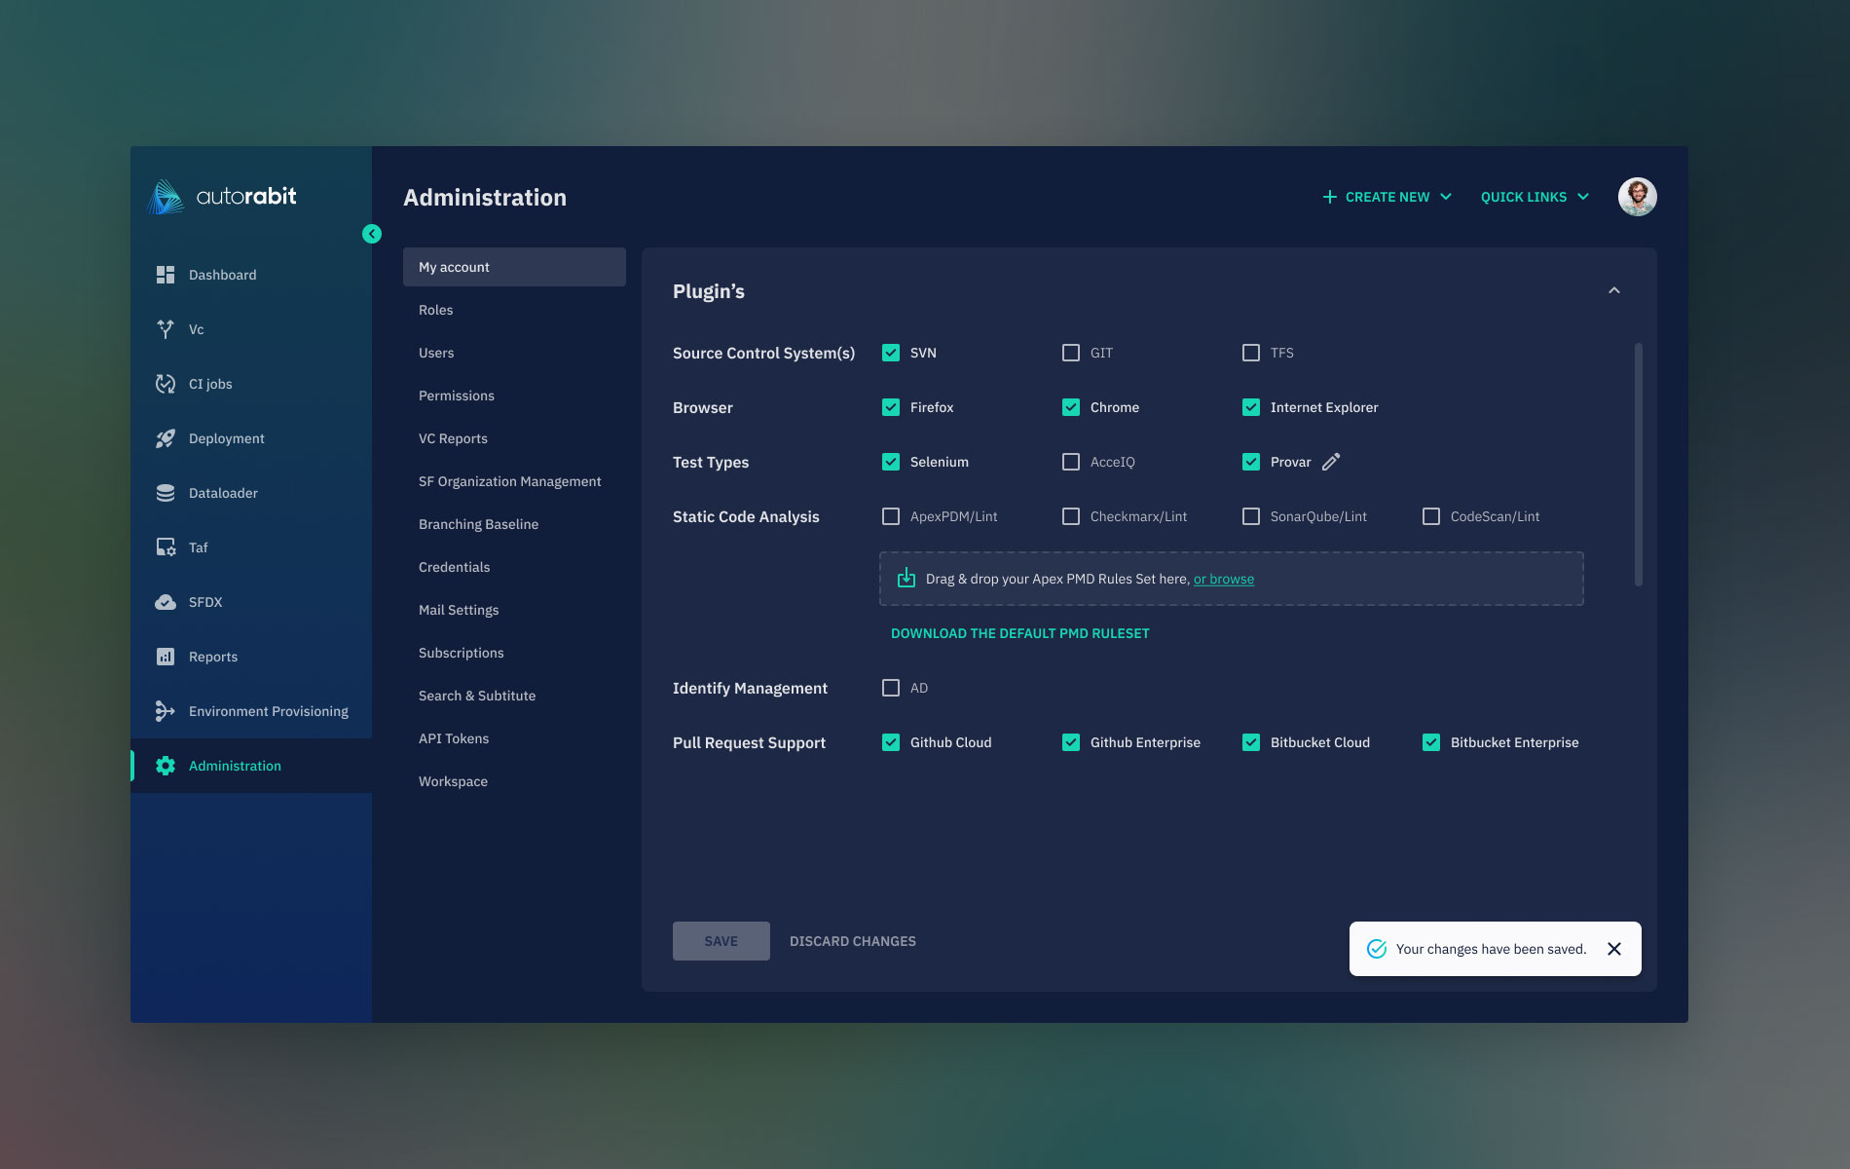The image size is (1850, 1169).
Task: Uncheck the Chrome browser checkbox
Action: pyautogui.click(x=1071, y=407)
